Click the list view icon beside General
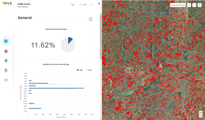This screenshot has height=120, width=205. pos(91,19)
